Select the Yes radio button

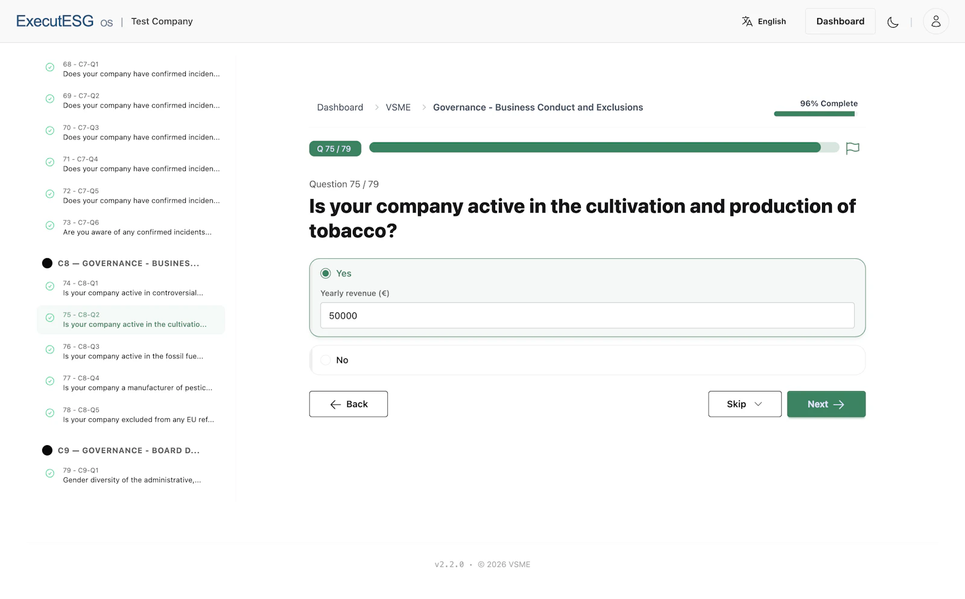(x=326, y=273)
